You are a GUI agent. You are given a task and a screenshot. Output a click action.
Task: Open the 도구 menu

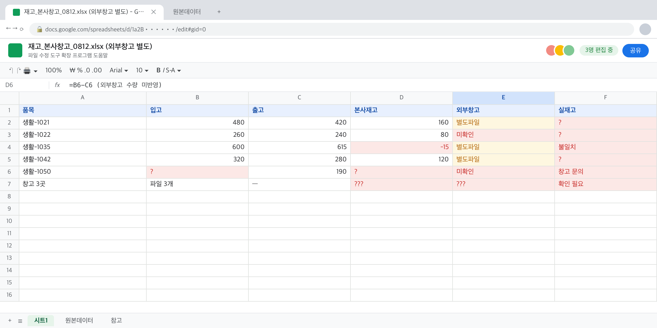coord(55,55)
